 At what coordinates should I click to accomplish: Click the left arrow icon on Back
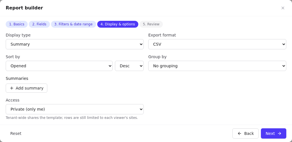pyautogui.click(x=240, y=133)
